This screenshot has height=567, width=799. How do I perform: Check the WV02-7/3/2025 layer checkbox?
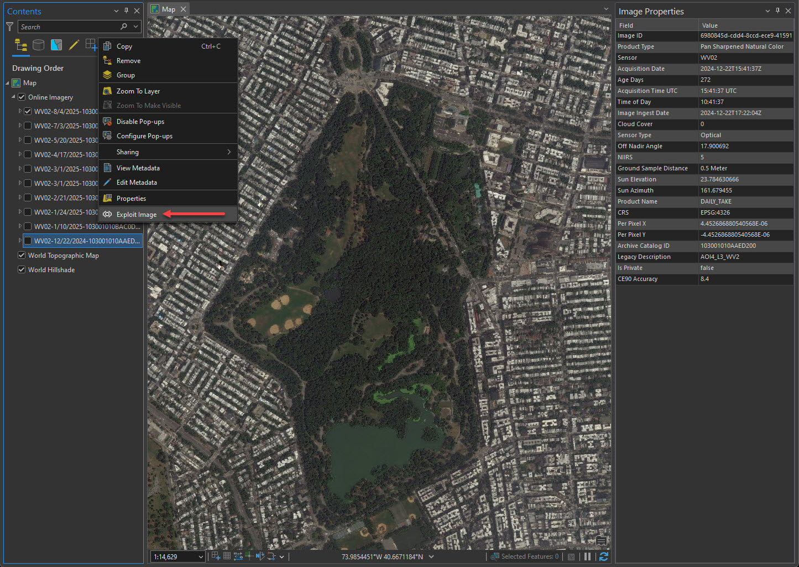28,126
